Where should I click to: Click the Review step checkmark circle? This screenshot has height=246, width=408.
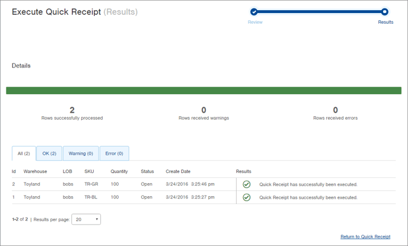click(254, 12)
